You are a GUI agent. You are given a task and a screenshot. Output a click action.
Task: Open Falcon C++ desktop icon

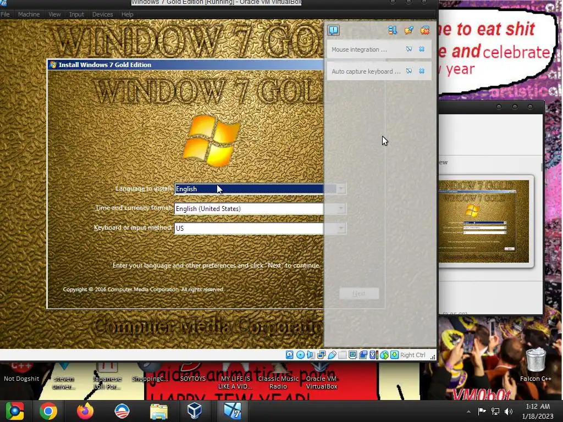pyautogui.click(x=536, y=364)
